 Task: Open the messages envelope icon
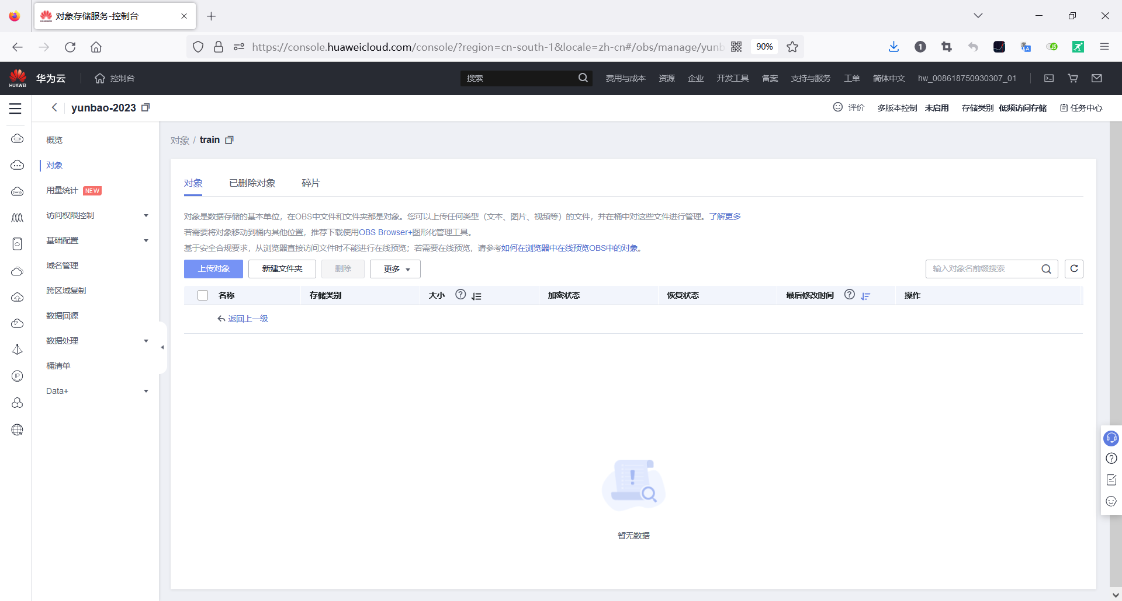[x=1096, y=78]
